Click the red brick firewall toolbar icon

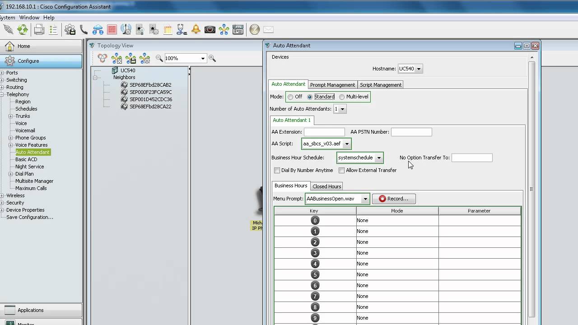click(x=112, y=30)
